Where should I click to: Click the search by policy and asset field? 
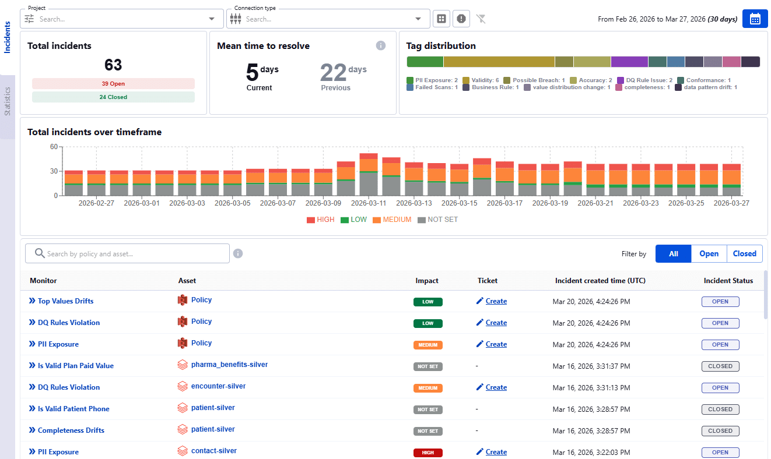coord(127,253)
